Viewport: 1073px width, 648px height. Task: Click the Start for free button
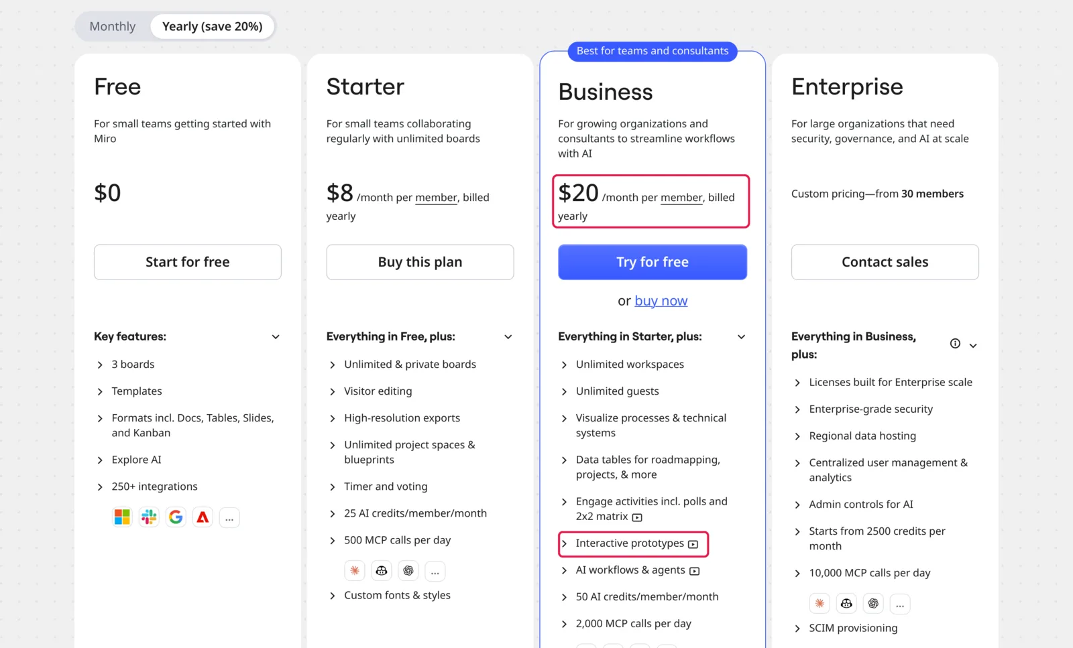pos(188,262)
